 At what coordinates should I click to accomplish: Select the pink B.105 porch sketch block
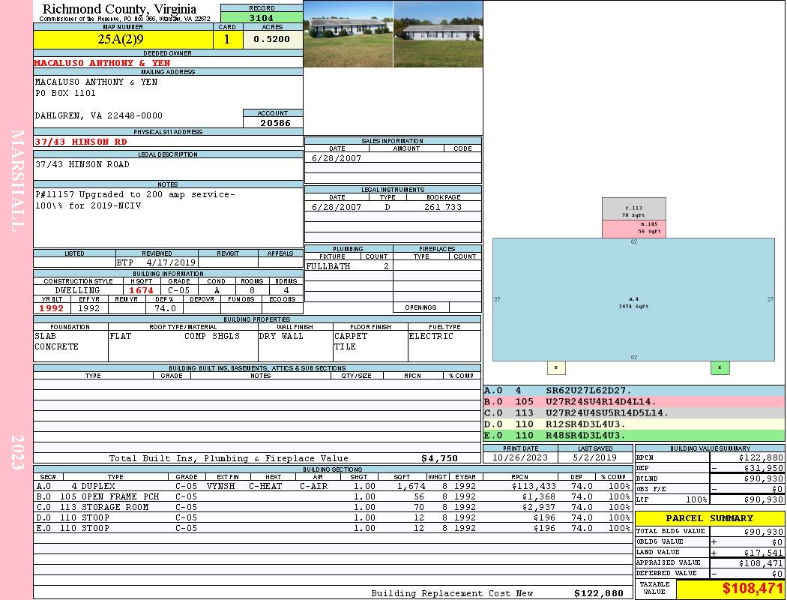pos(633,229)
